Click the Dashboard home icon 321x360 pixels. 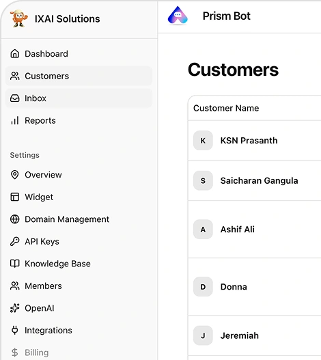tap(15, 54)
